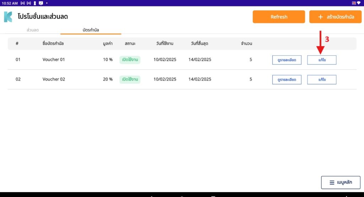Edit Voucher 02 with แก้ไข button
The image size is (364, 197).
[321, 80]
